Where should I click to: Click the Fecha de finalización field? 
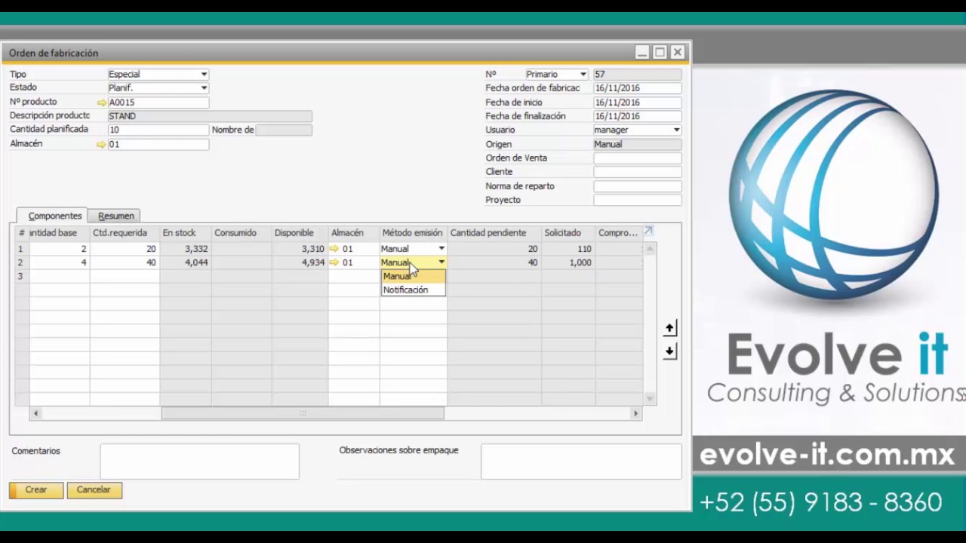click(x=637, y=116)
